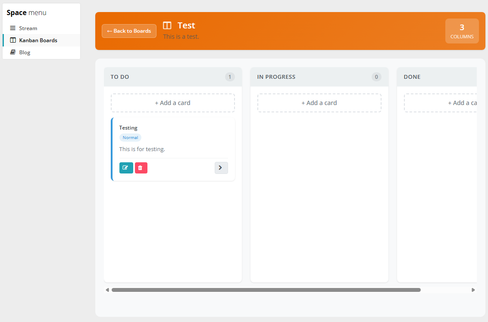The image size is (488, 322).
Task: Delete the Testing card with trash icon
Action: click(x=141, y=168)
